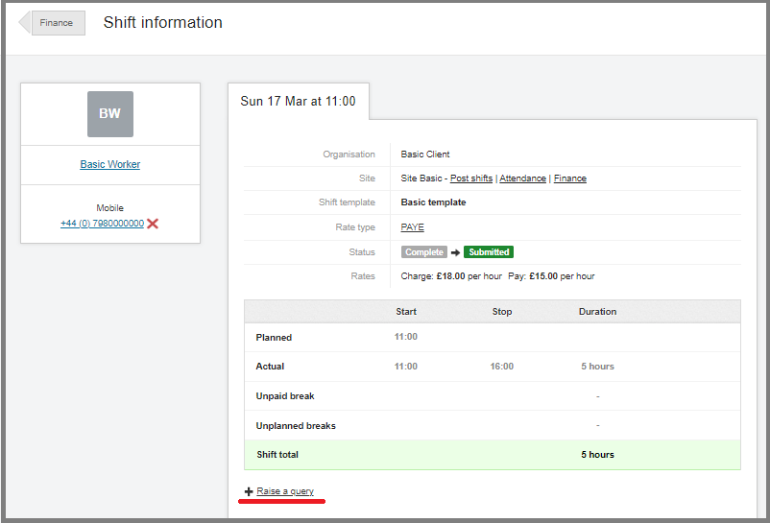Screen dimensions: 770x523
Task: Click the BW avatar thumbnail
Action: (110, 114)
